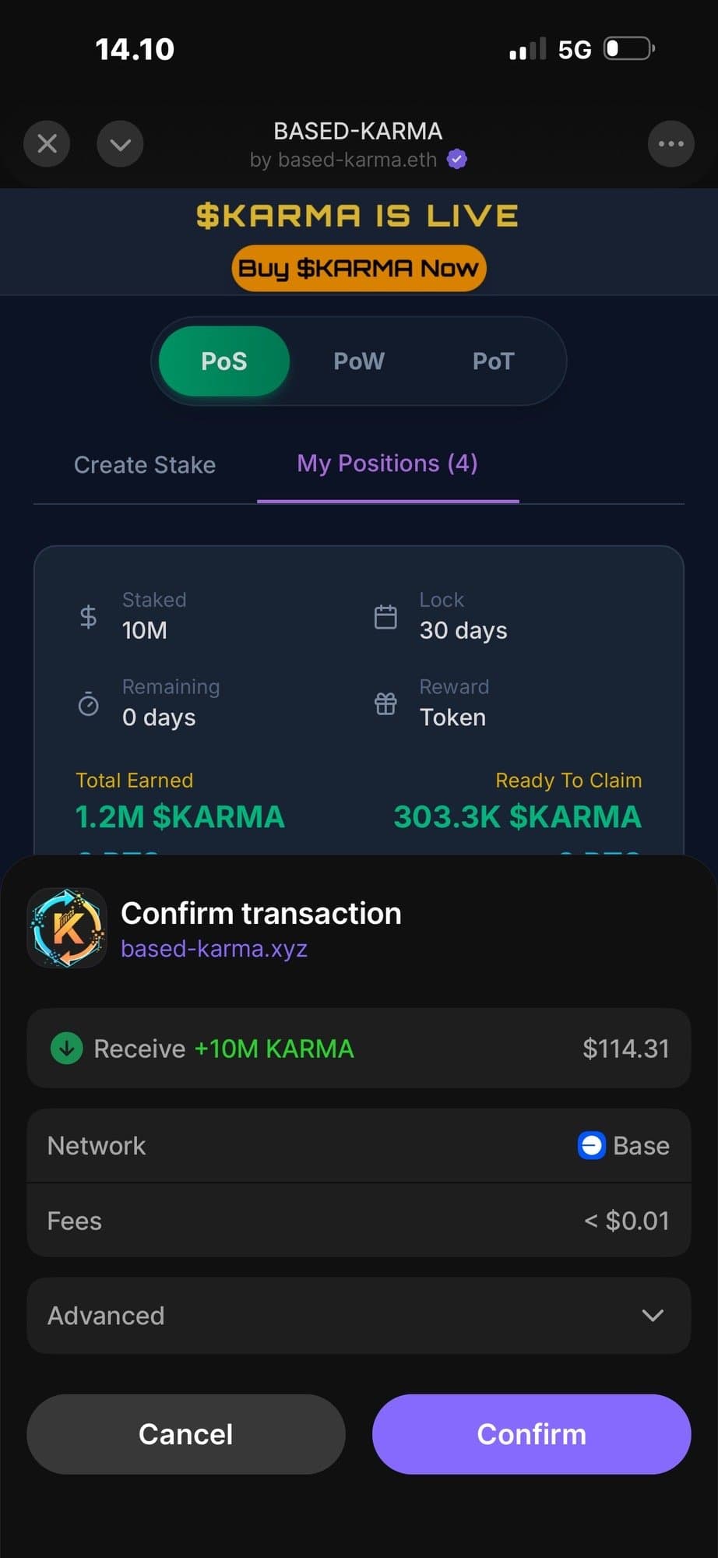The width and height of the screenshot is (718, 1558).
Task: Close the BASED-KARMA mini app
Action: (x=47, y=144)
